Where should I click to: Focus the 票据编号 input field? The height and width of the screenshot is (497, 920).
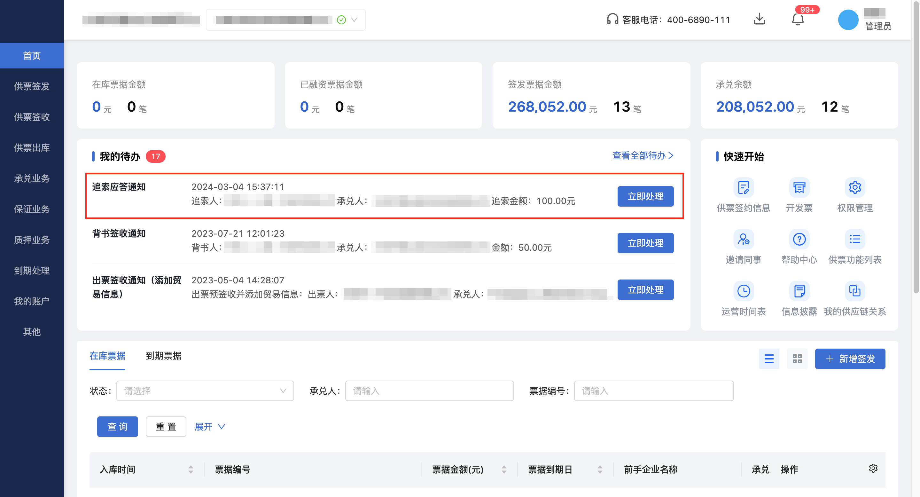654,391
